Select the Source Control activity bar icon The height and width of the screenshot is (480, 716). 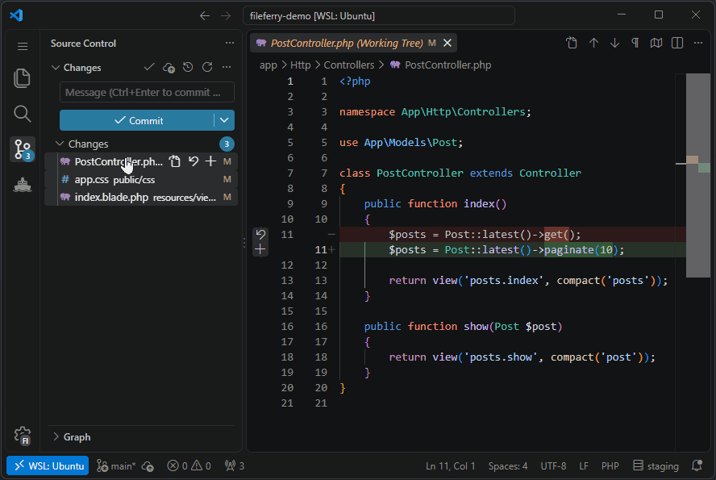point(23,149)
